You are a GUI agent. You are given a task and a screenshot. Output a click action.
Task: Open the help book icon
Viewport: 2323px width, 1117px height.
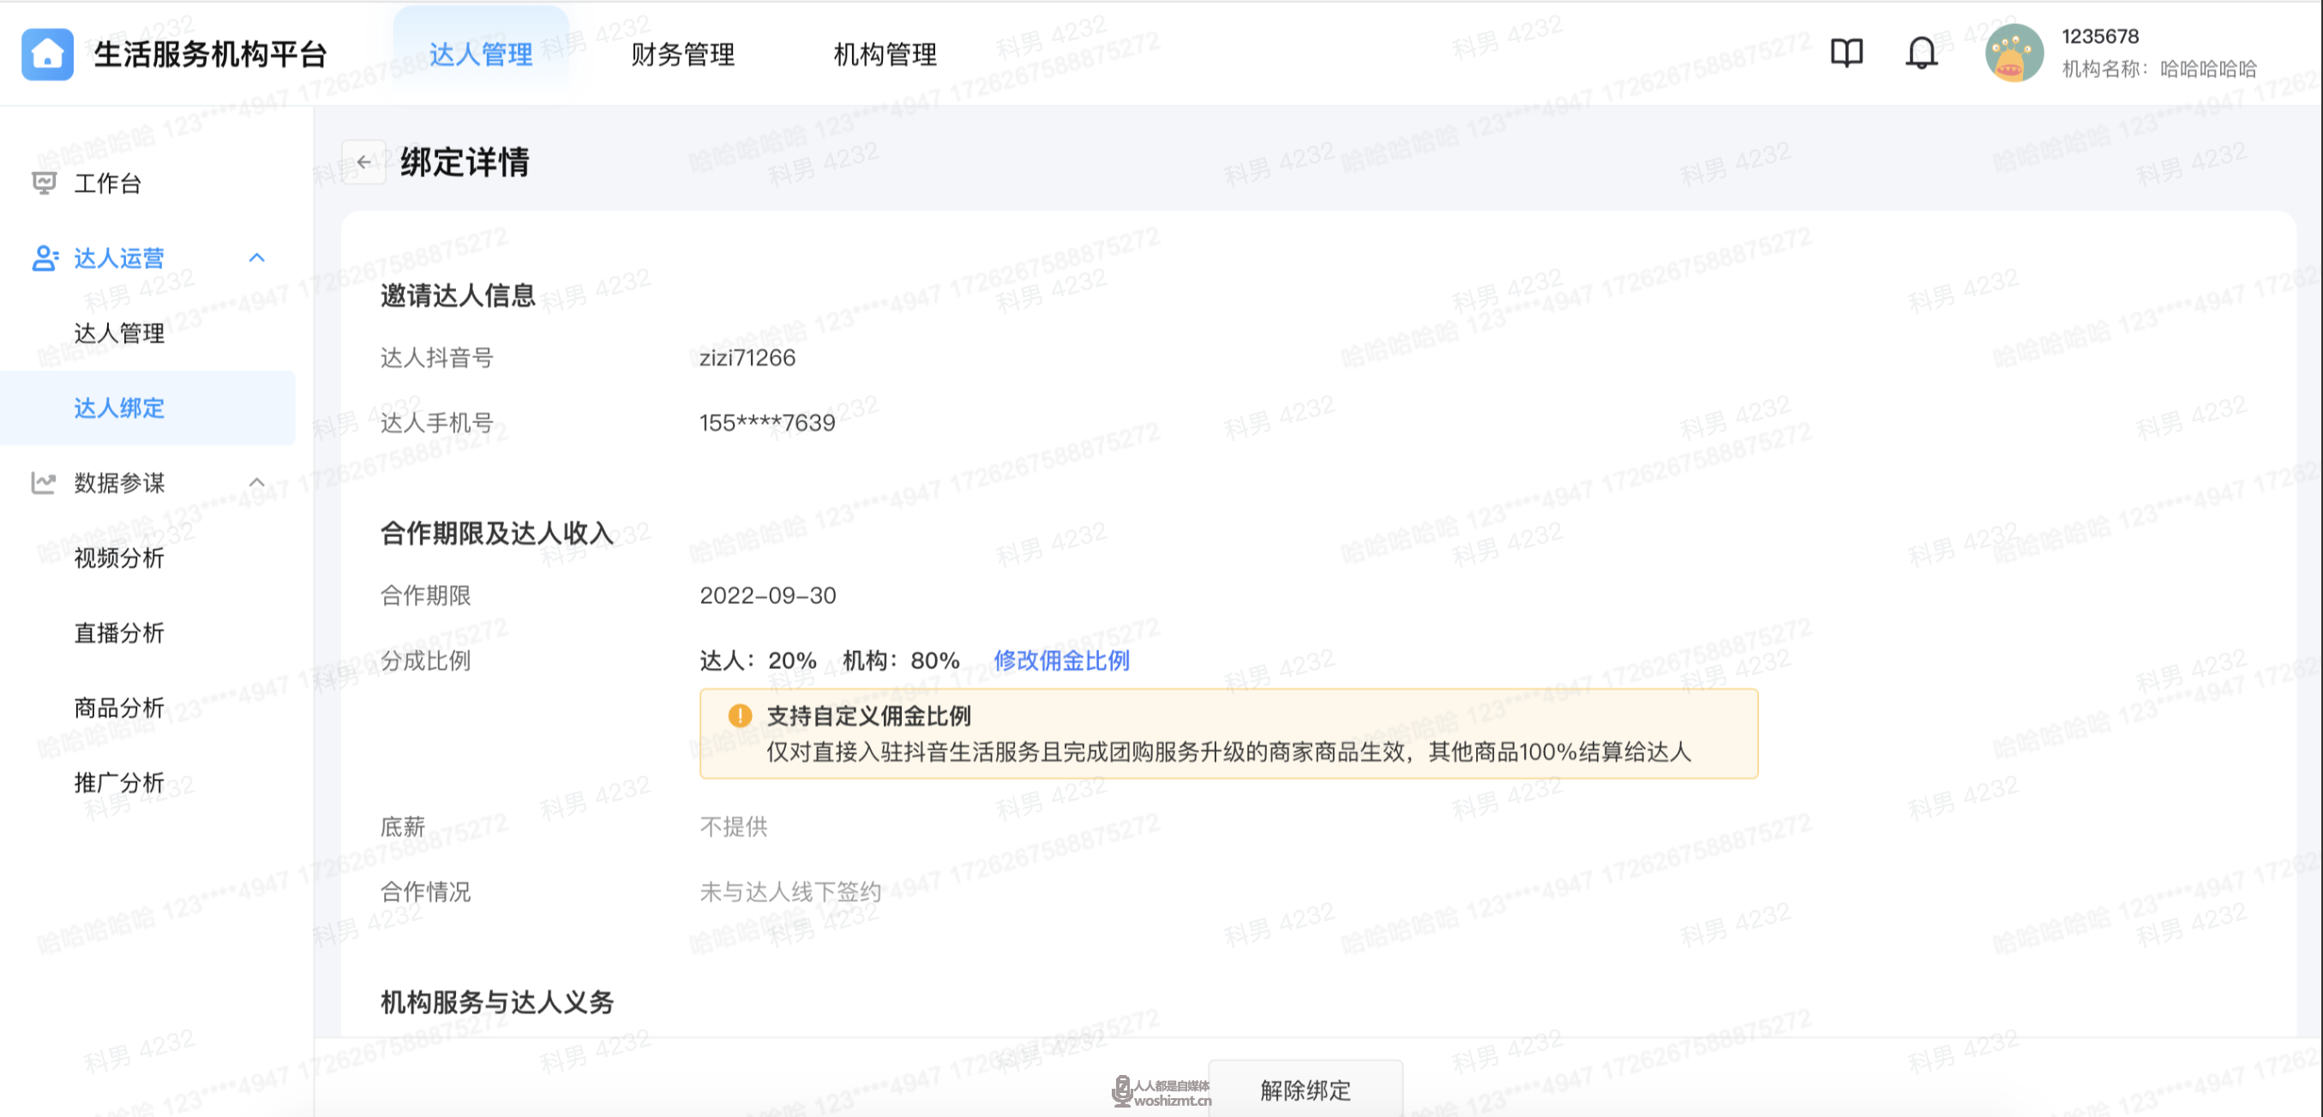[1846, 53]
